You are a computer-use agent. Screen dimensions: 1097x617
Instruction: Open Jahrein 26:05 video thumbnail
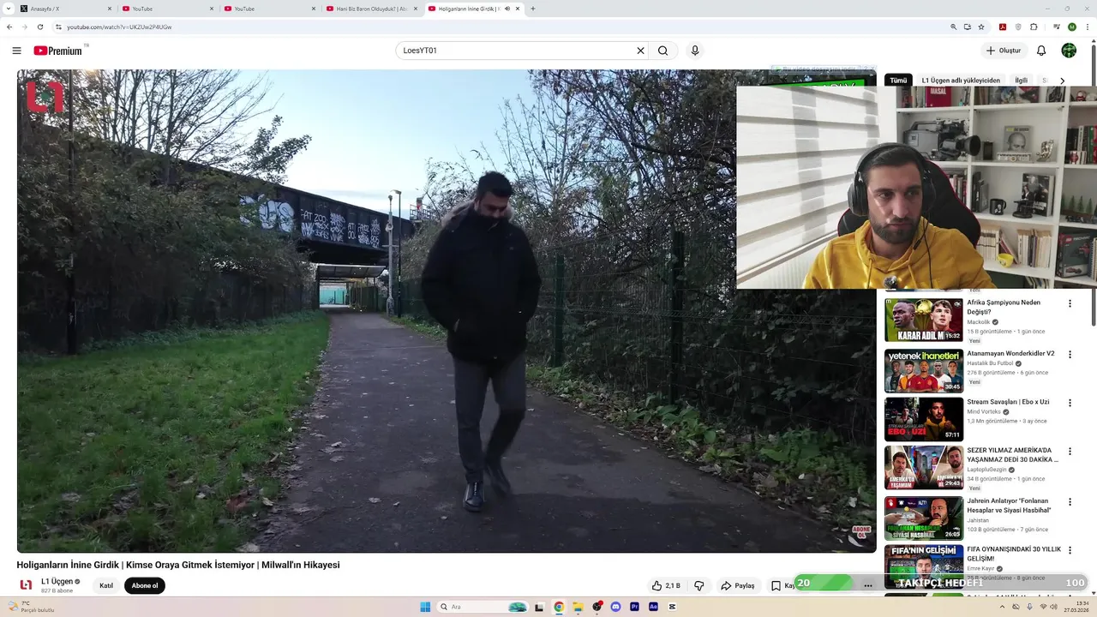[x=924, y=518]
